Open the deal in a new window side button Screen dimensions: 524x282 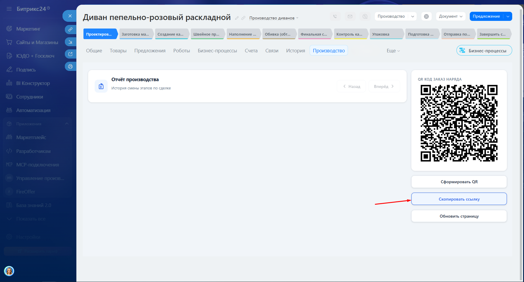(70, 54)
